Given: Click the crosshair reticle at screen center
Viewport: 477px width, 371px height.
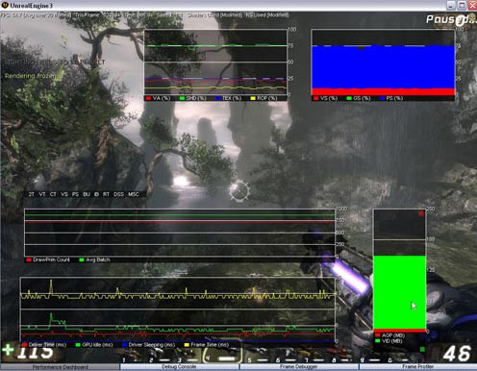Looking at the screenshot, I should [239, 191].
